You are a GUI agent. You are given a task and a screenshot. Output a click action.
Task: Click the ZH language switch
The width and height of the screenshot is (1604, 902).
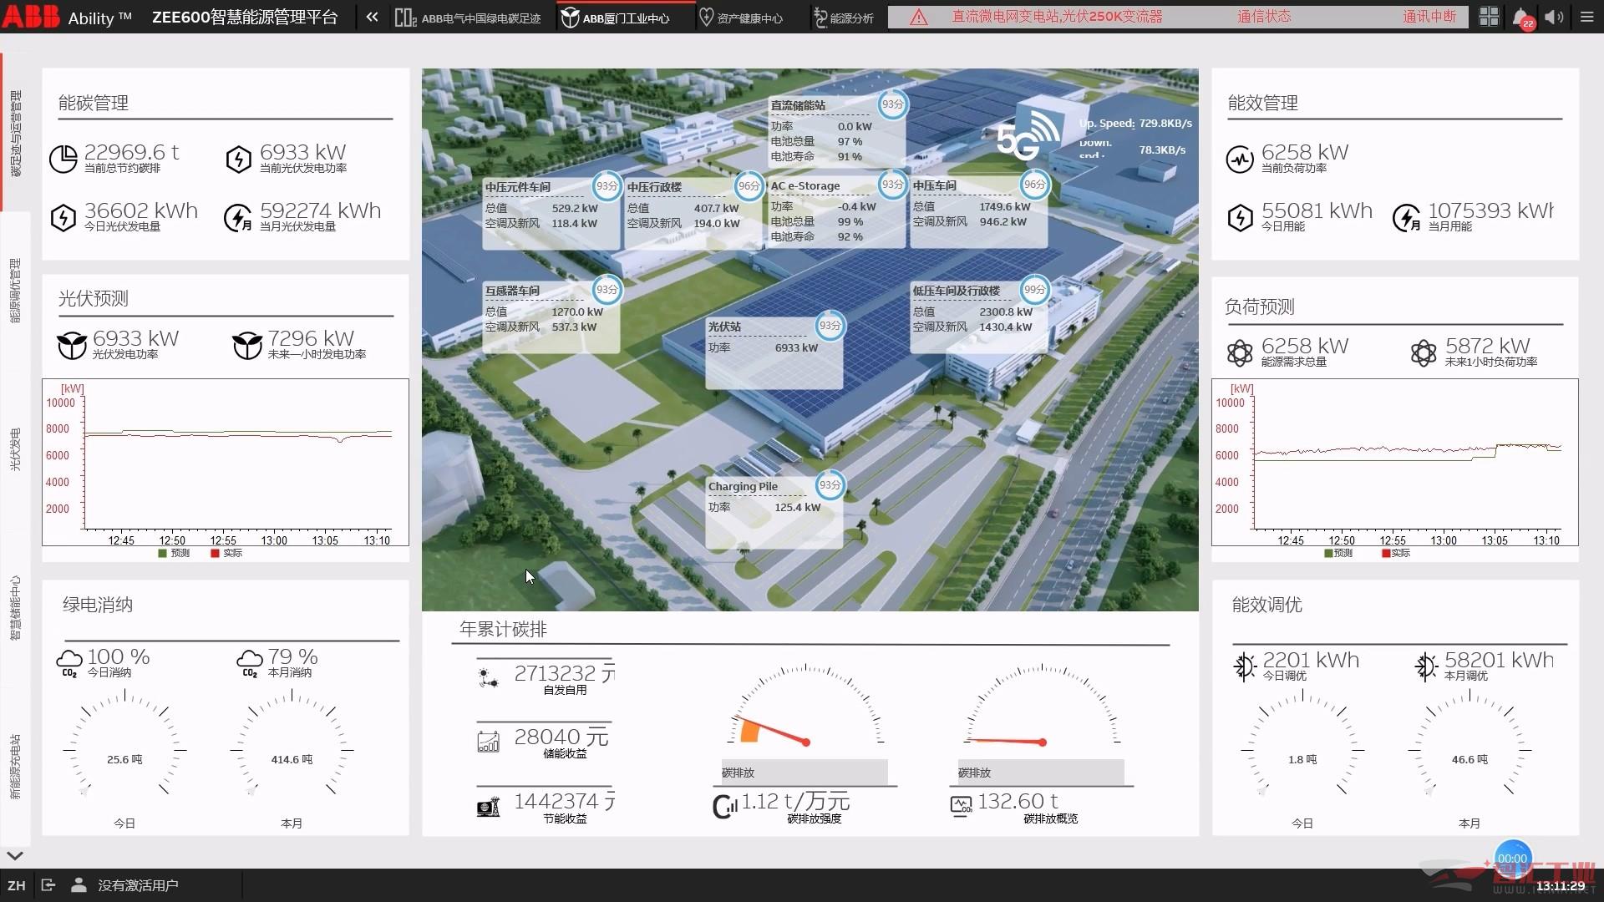(x=17, y=885)
